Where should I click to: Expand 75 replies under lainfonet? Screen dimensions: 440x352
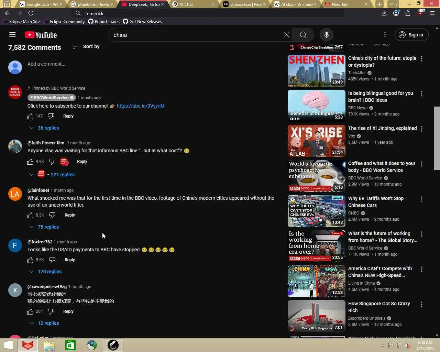(x=44, y=227)
